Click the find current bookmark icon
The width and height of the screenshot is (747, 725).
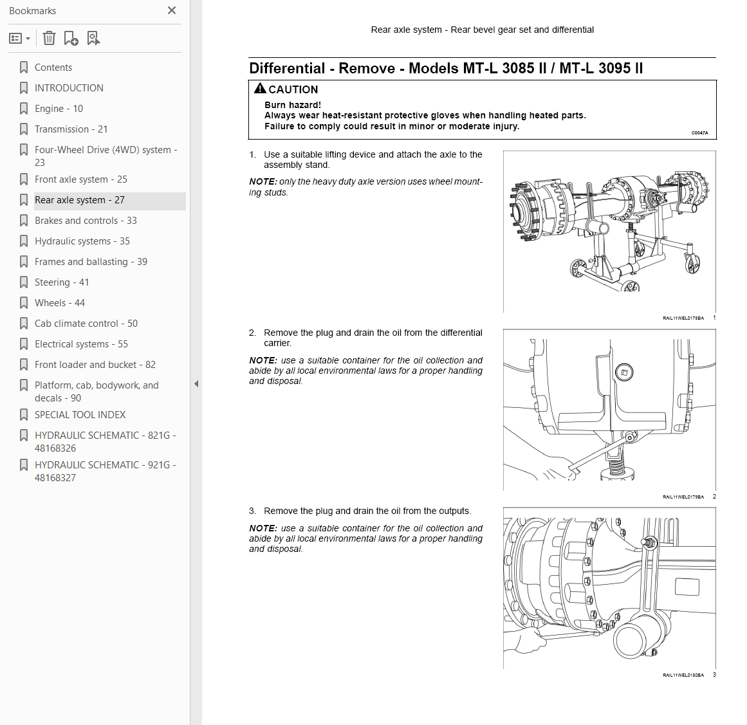(93, 38)
